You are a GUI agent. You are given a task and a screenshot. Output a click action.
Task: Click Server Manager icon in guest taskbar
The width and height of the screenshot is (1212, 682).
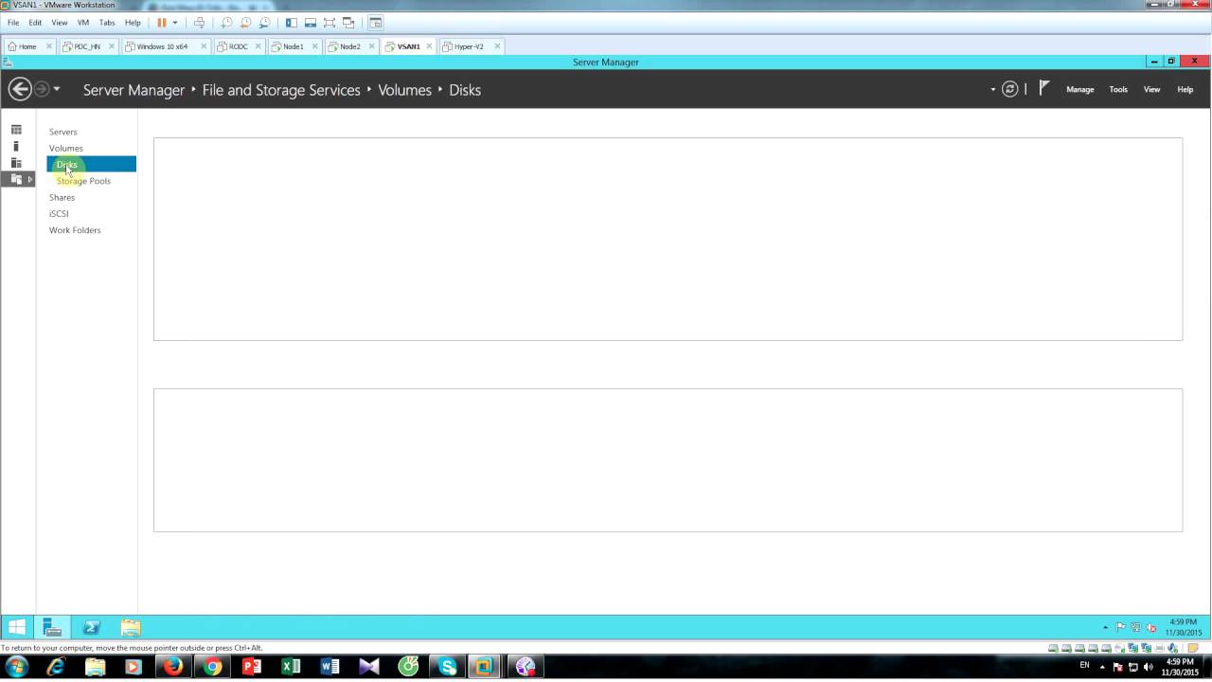[x=53, y=627]
